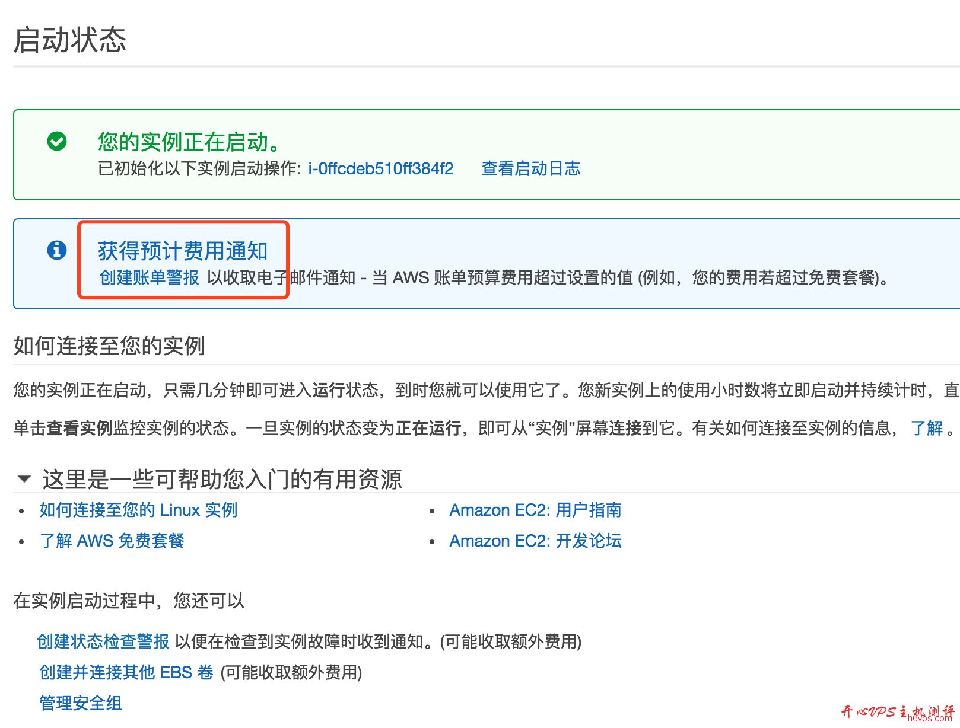The height and width of the screenshot is (728, 960).
Task: Click the 了解 link about connecting
Action: 927,428
